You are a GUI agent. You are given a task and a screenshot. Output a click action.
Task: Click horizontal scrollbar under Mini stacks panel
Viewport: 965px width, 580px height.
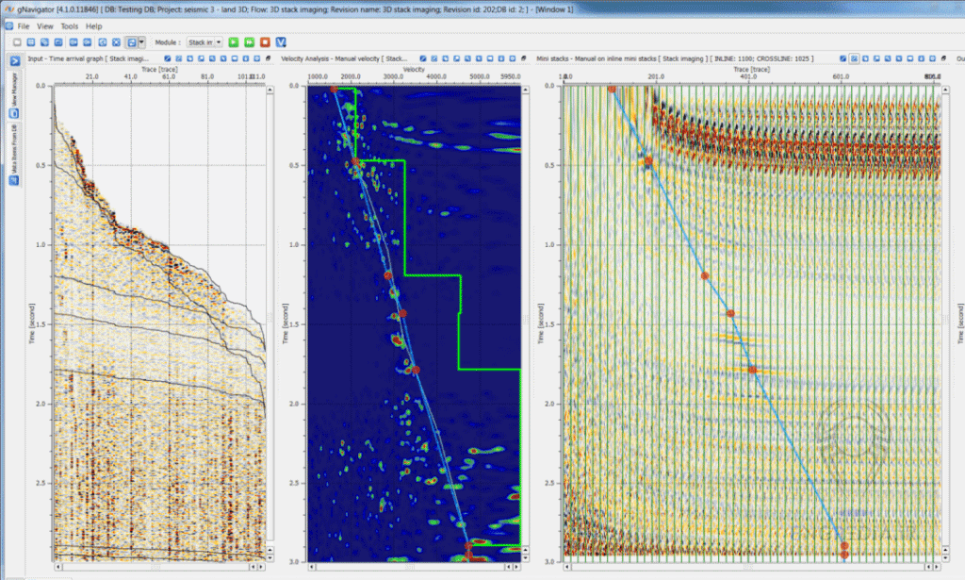(749, 568)
